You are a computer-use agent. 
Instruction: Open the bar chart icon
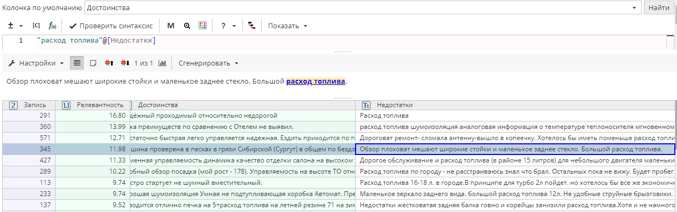click(x=162, y=63)
